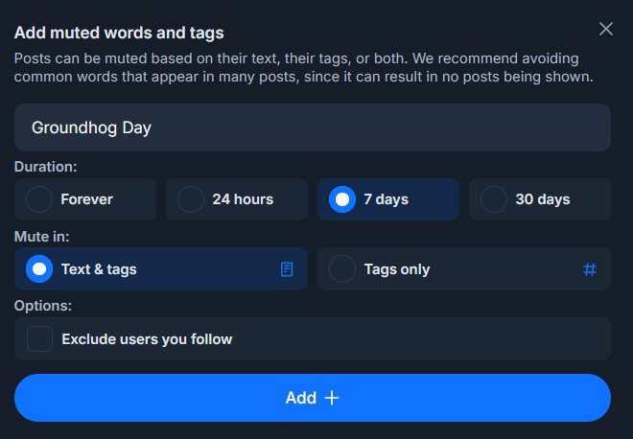The width and height of the screenshot is (633, 439).
Task: Focus the Groundhog Day text field
Action: (x=313, y=127)
